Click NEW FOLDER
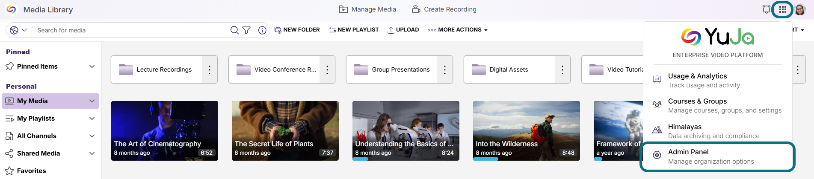814x179 pixels. coord(297,30)
